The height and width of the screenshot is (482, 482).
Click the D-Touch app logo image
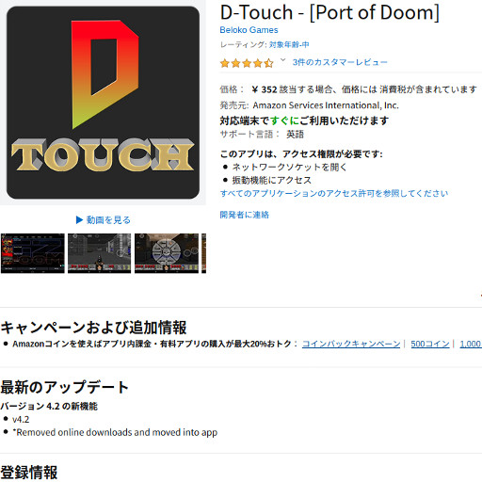(x=103, y=103)
